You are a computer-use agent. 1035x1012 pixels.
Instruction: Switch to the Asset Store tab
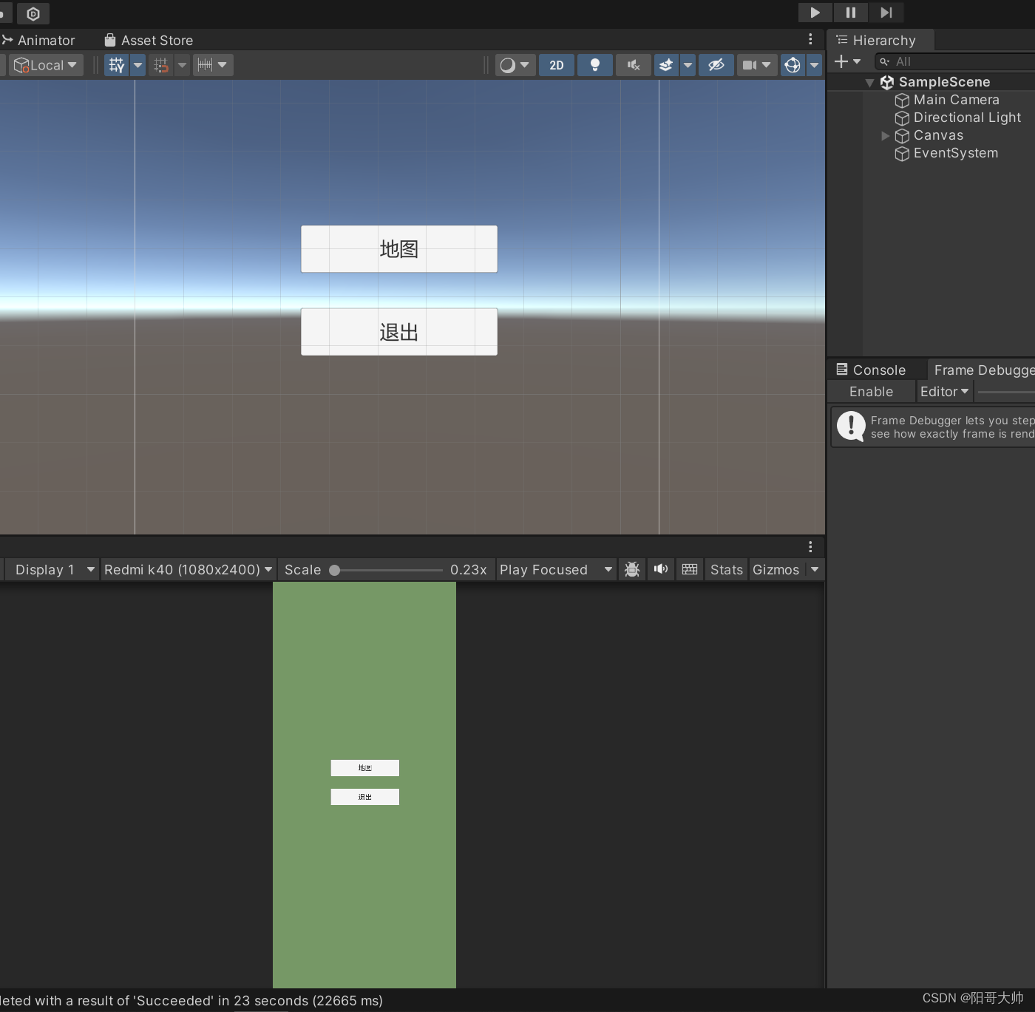point(148,40)
